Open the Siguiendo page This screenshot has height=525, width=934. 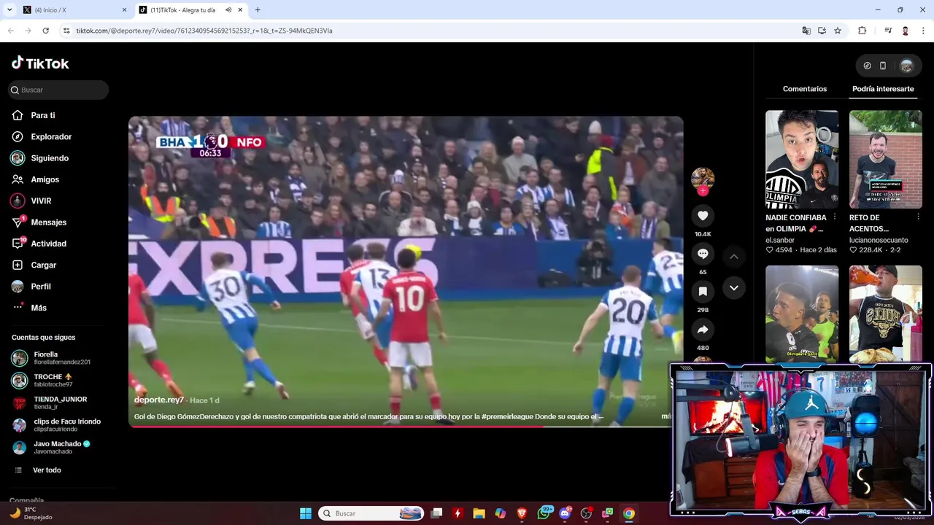50,158
